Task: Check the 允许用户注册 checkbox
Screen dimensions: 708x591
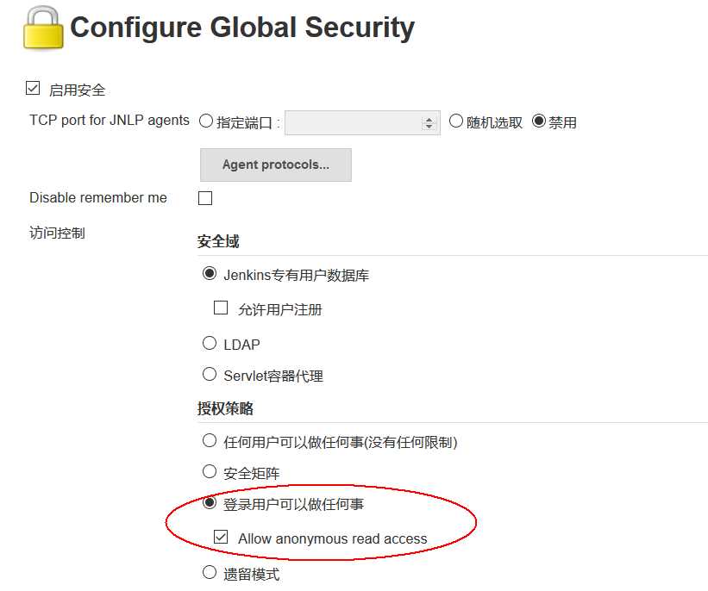Action: coord(221,308)
